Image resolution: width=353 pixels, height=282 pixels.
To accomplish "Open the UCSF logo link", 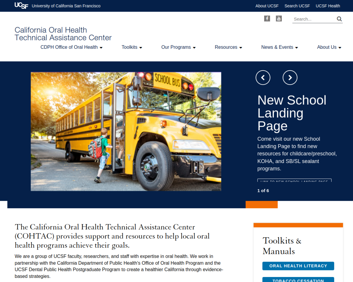I will click(x=21, y=6).
